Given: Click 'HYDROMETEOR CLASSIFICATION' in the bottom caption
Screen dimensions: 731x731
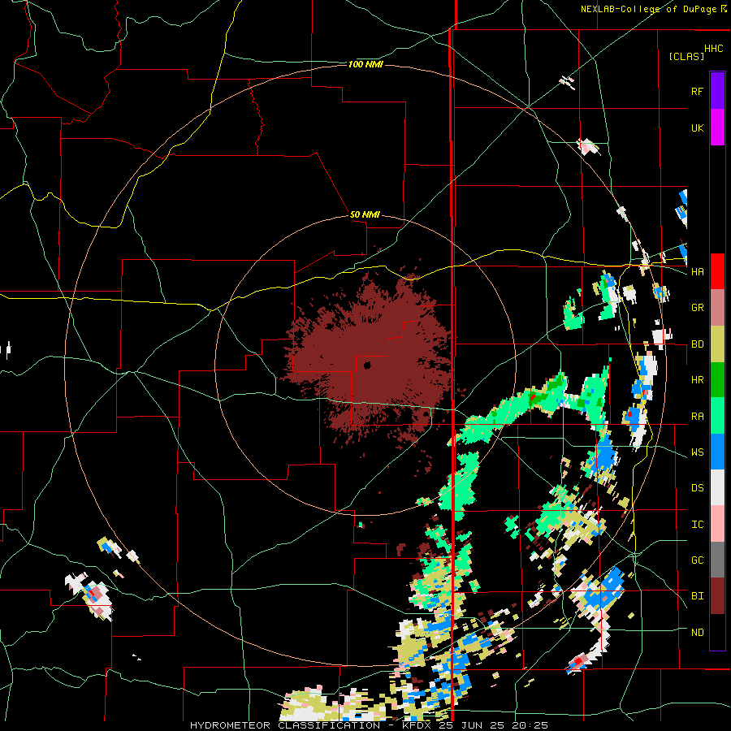Looking at the screenshot, I should [x=285, y=725].
